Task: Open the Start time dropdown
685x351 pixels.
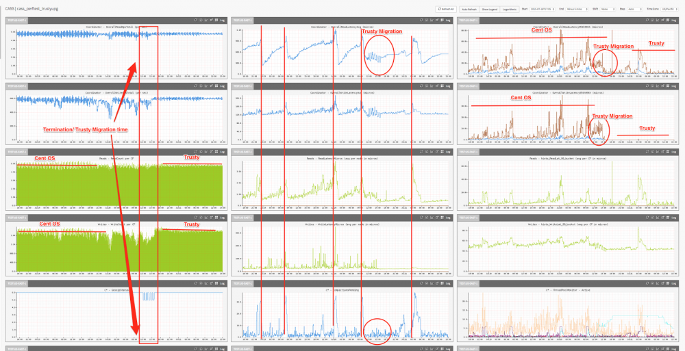Action: 542,9
